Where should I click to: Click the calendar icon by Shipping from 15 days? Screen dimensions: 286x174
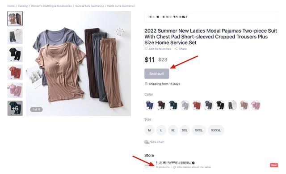pyautogui.click(x=146, y=84)
